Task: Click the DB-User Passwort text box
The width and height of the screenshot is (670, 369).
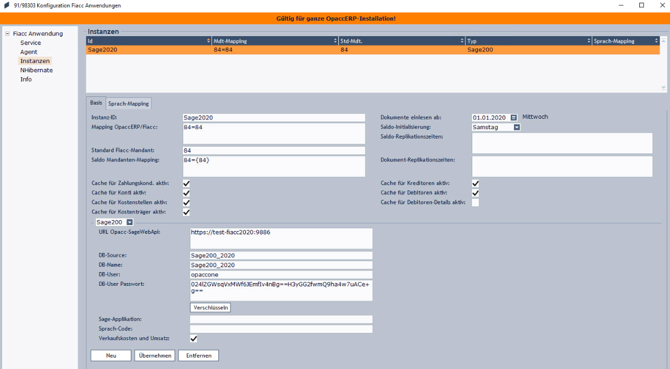Action: coord(281,290)
